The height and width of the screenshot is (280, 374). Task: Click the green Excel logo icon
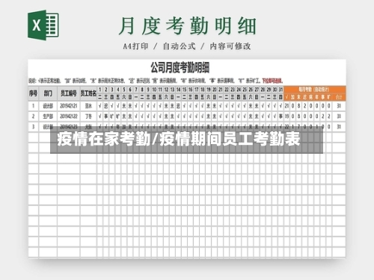click(43, 25)
